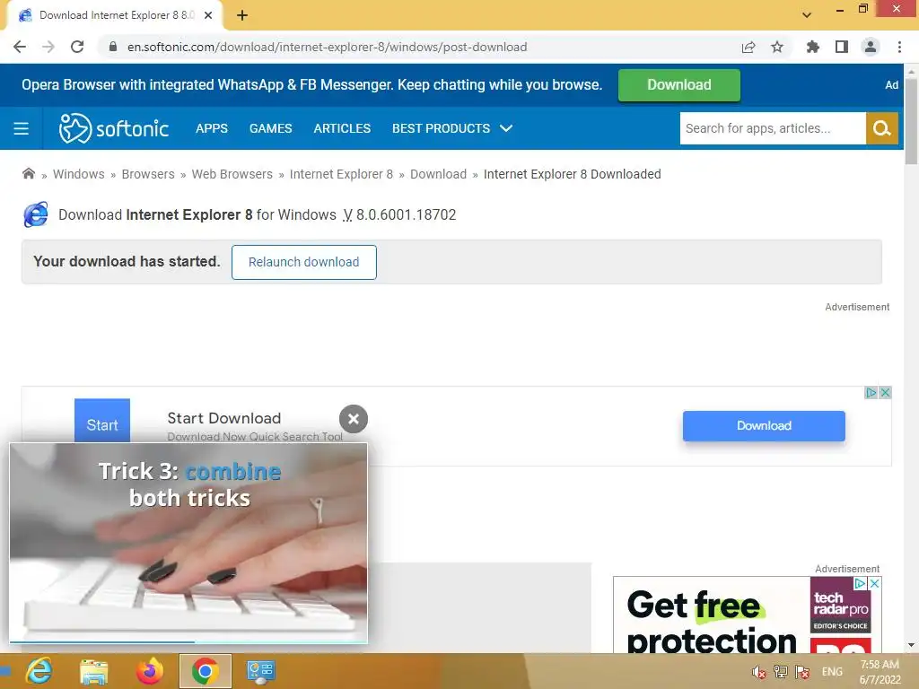The image size is (919, 689).
Task: Go back to the previous page
Action: coord(20,47)
